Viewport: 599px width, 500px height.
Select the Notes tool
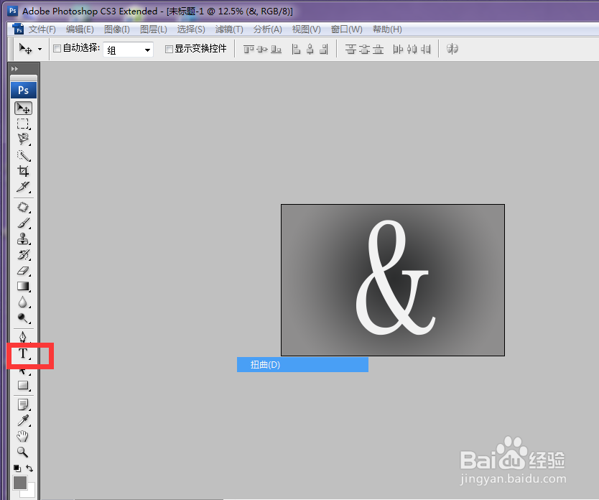[x=23, y=405]
